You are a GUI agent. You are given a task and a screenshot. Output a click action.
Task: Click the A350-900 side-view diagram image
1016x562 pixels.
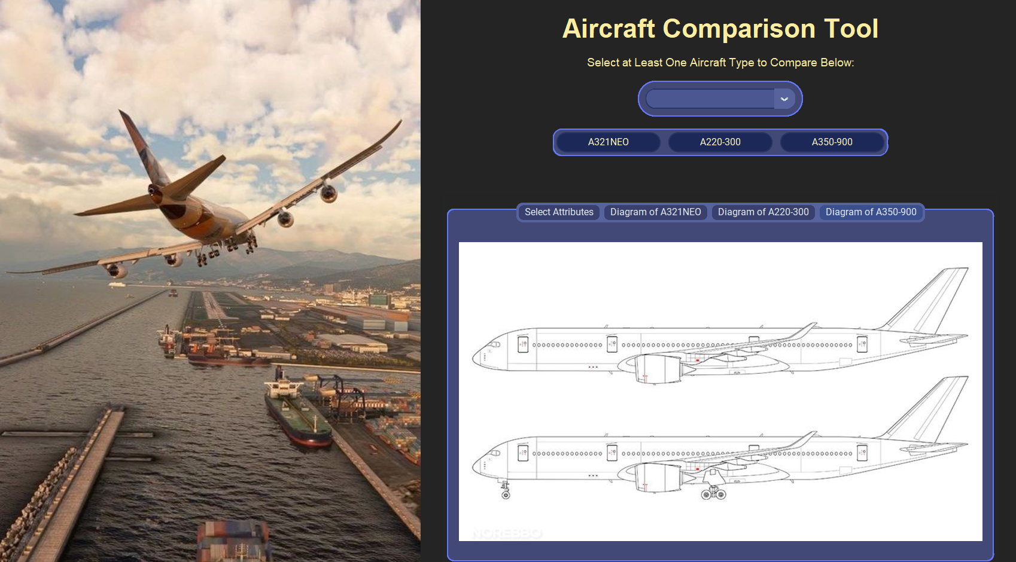[720, 392]
